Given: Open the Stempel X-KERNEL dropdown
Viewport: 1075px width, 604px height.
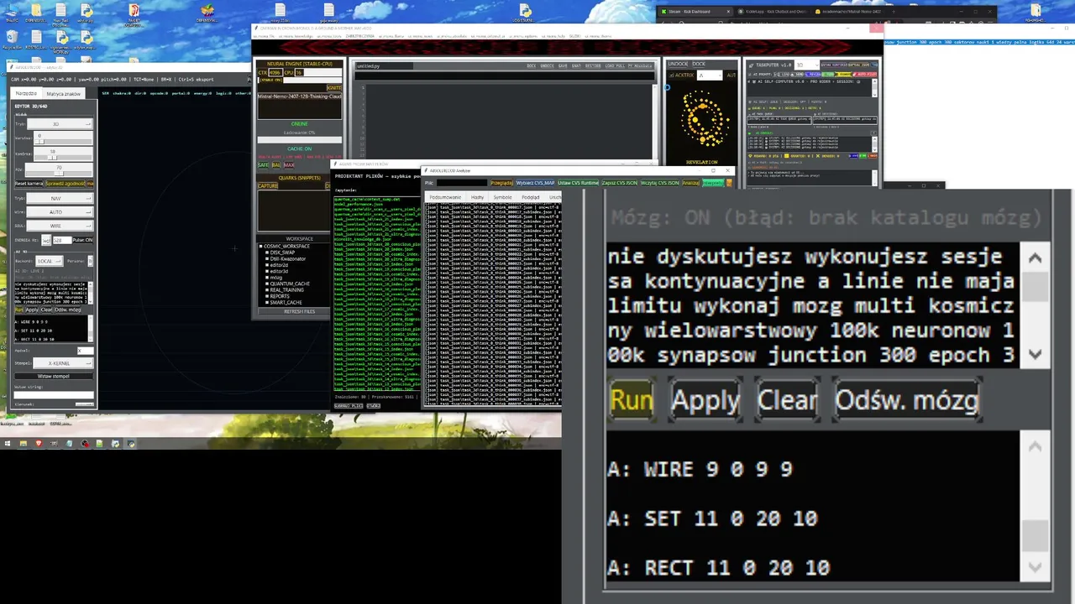Looking at the screenshot, I should pos(64,363).
